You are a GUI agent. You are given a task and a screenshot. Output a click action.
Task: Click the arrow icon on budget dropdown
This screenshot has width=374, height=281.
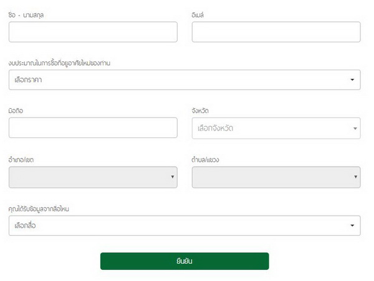tap(352, 80)
